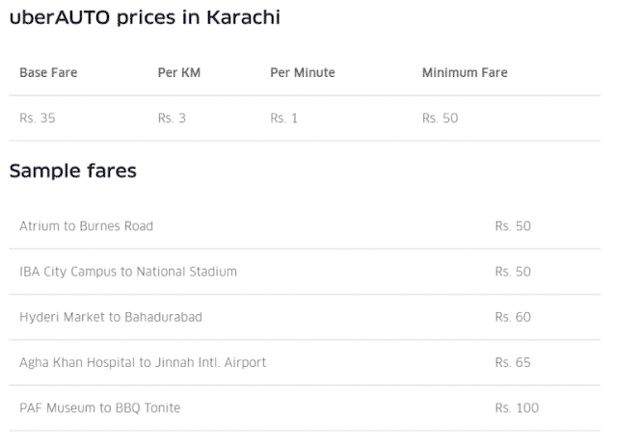The image size is (617, 444).
Task: Select the Per Minute column header
Action: (302, 72)
